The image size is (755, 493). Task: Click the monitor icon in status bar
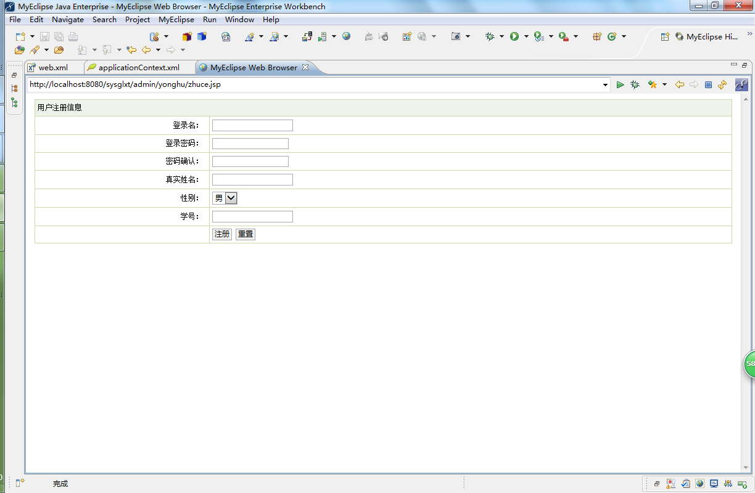point(714,484)
